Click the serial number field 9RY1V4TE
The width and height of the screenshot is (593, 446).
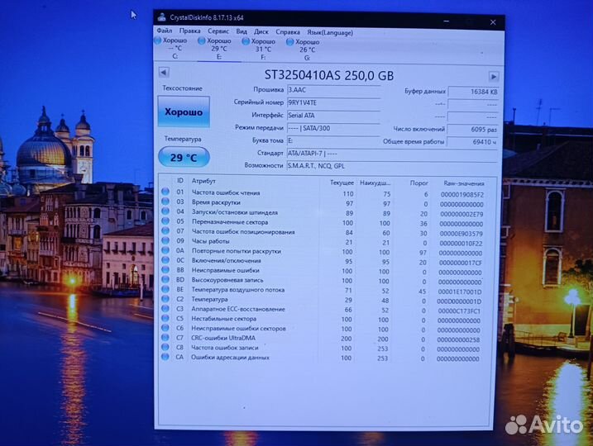point(333,102)
